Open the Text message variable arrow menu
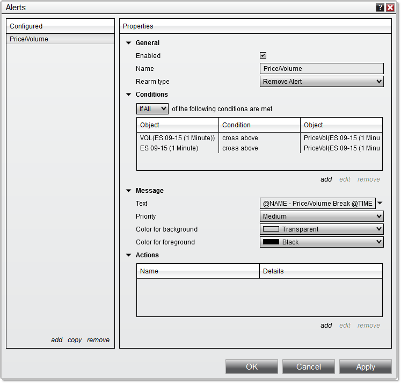Screen dimensions: 401x383 [380, 203]
